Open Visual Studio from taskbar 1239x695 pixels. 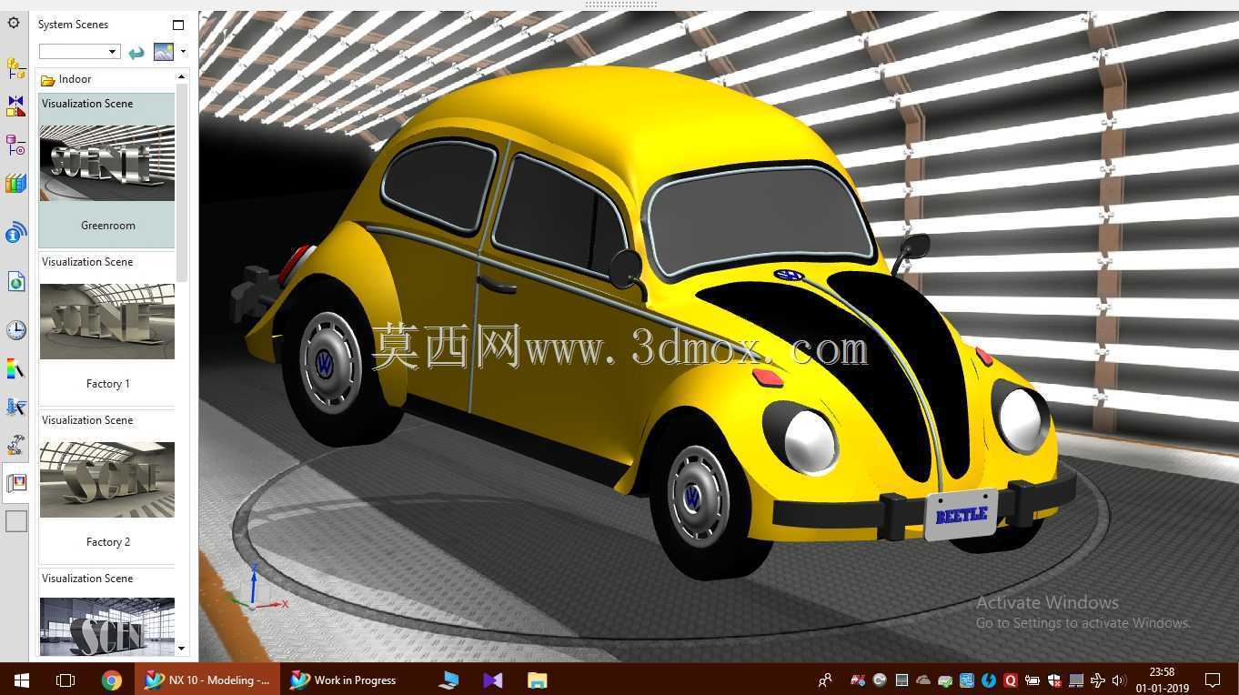click(x=493, y=680)
